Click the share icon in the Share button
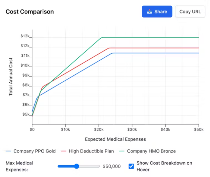The width and height of the screenshot is (210, 177). [x=150, y=11]
